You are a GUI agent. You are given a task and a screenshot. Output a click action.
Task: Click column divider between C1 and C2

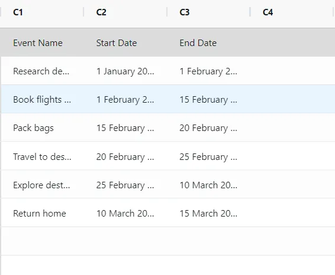coord(83,12)
